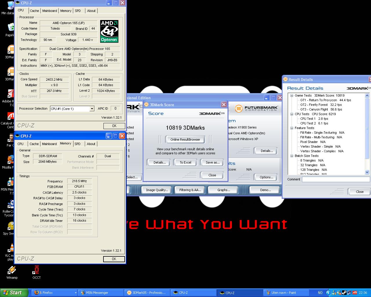Switch to MSN Messenger taskbar button
Screen dimensions: 371x297
coord(101,293)
